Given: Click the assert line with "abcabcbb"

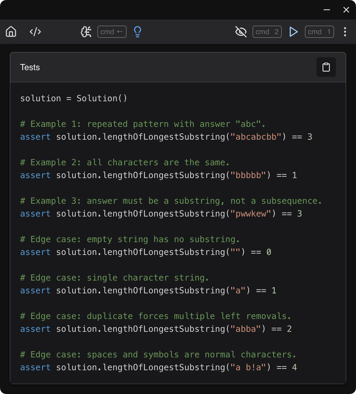Looking at the screenshot, I should pyautogui.click(x=166, y=137).
